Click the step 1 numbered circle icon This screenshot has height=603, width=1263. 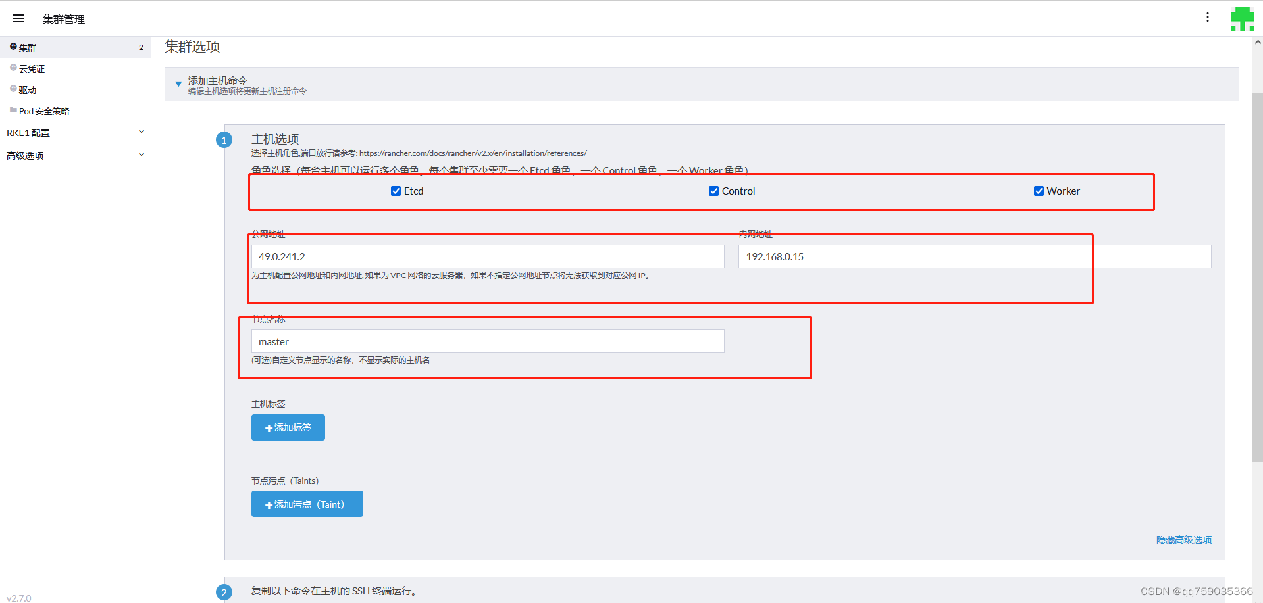pyautogui.click(x=224, y=139)
